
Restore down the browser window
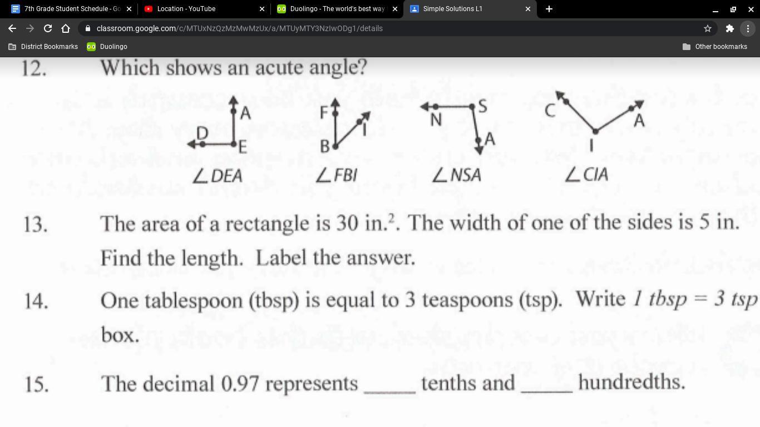click(733, 9)
